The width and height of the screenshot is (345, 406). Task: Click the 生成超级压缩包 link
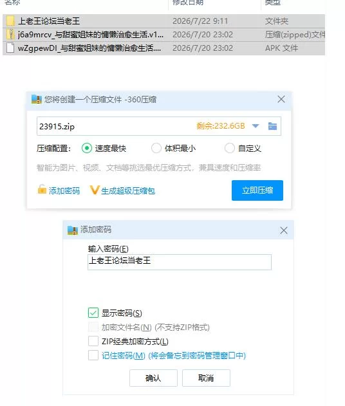(128, 191)
